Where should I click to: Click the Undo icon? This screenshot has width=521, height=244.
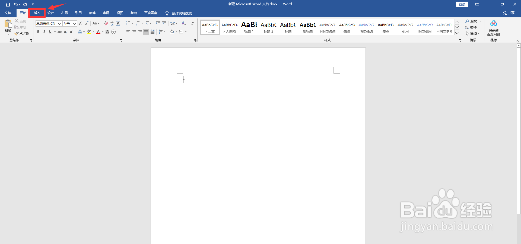(x=16, y=4)
